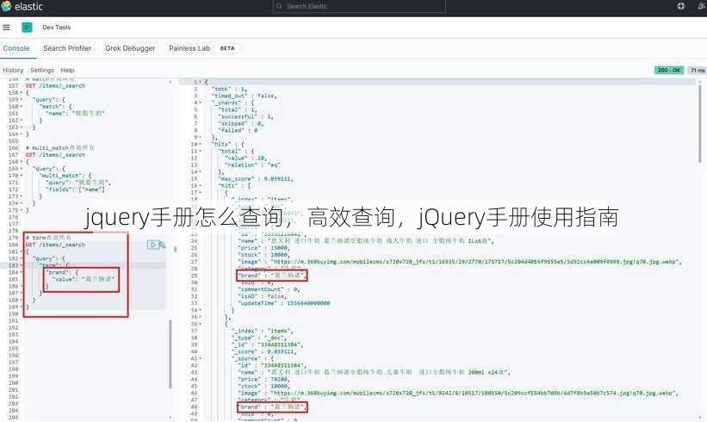Screen dimensions: 707x422
Task: Click "price" : 15000 in first hit
Action: click(264, 248)
